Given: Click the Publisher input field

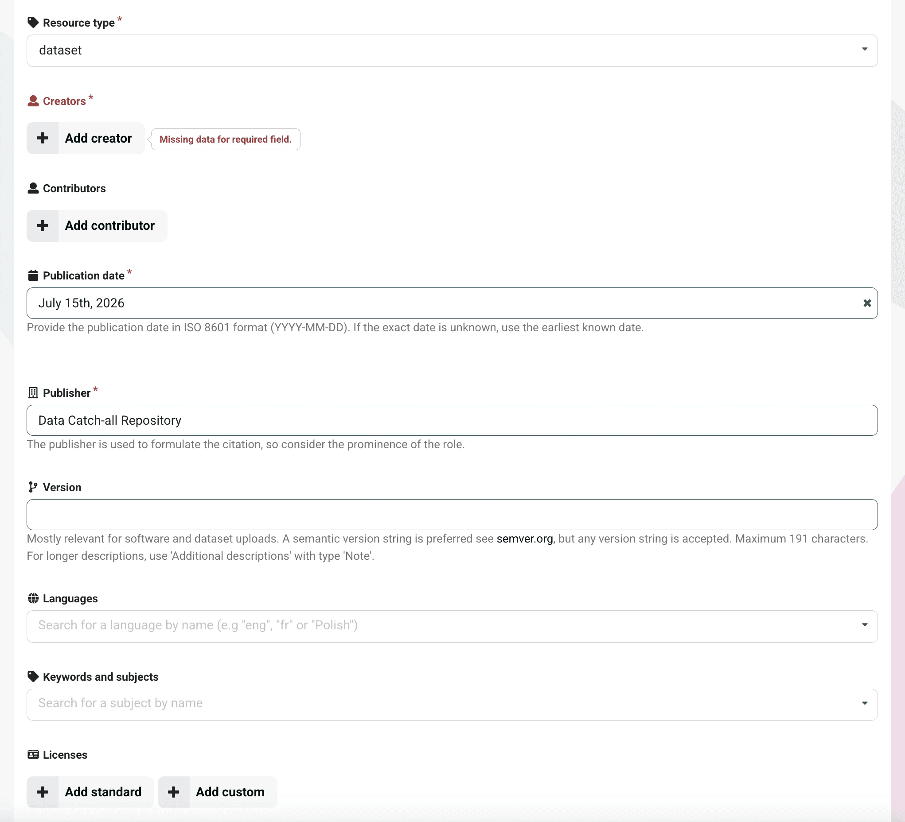Looking at the screenshot, I should [452, 420].
